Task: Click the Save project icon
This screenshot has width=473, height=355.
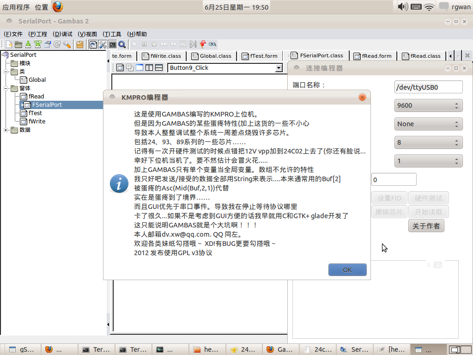Action: [28, 45]
